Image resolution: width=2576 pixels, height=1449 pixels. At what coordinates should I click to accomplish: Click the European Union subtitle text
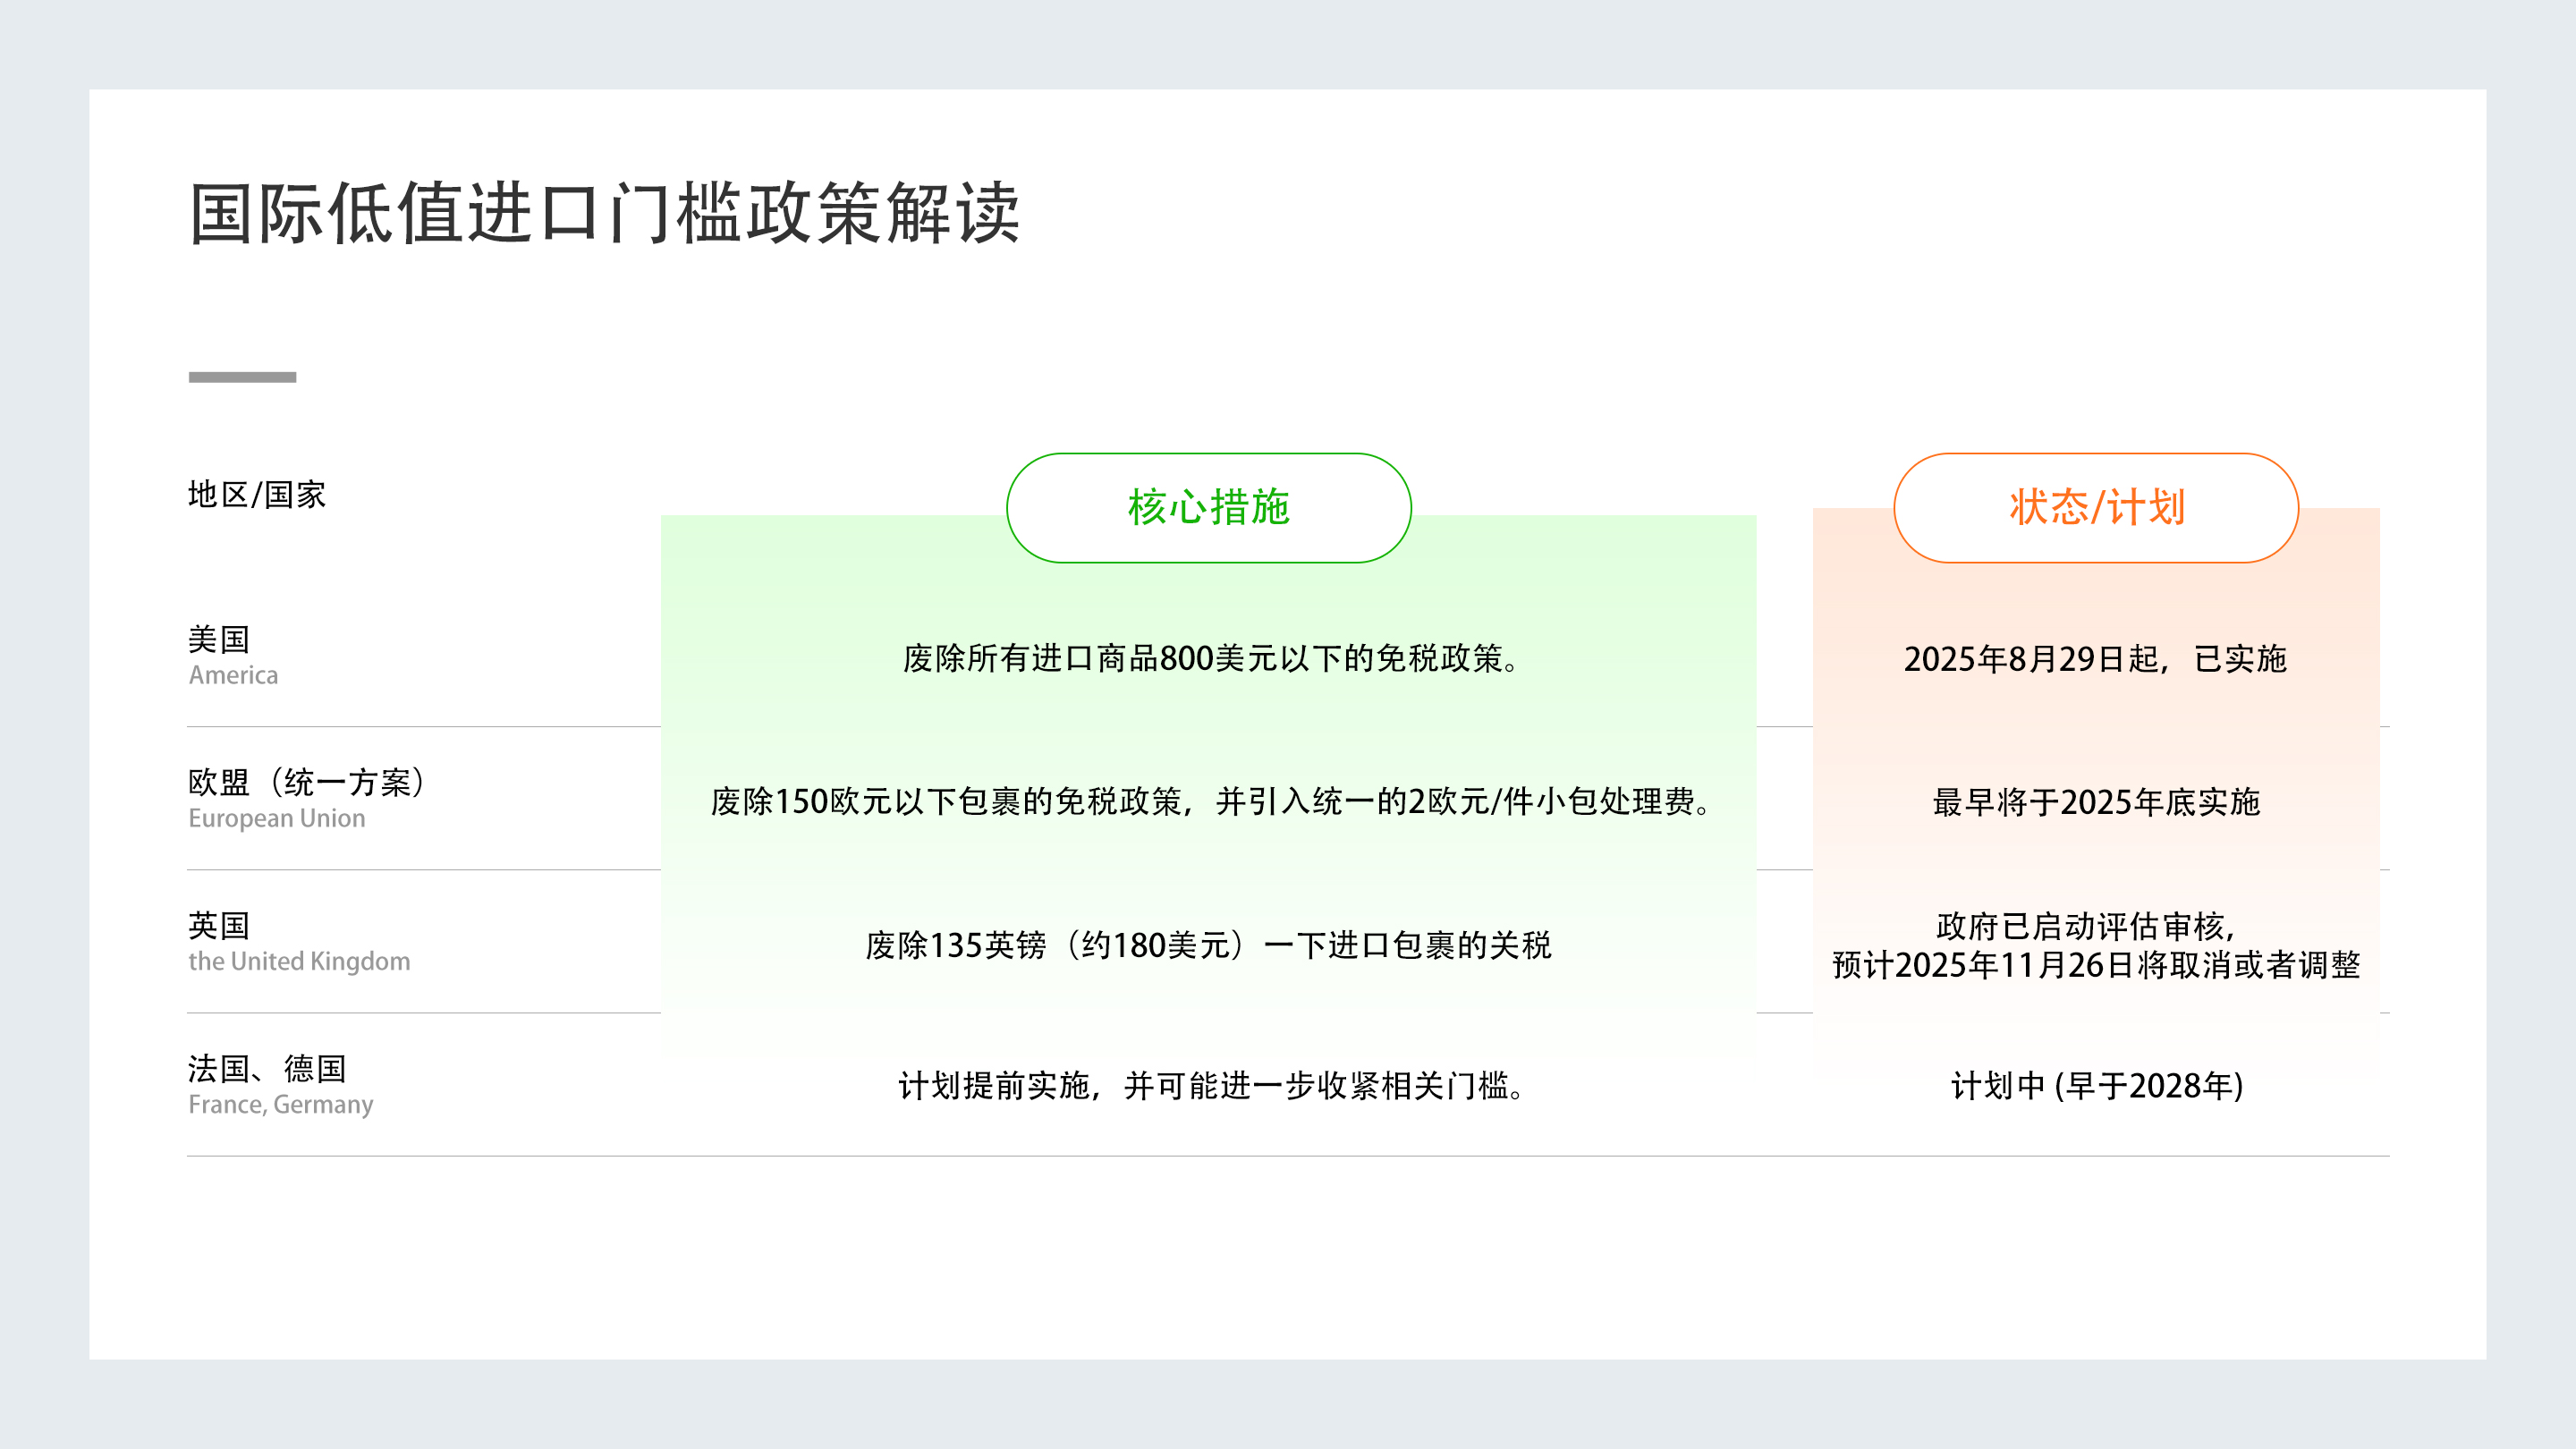276,818
